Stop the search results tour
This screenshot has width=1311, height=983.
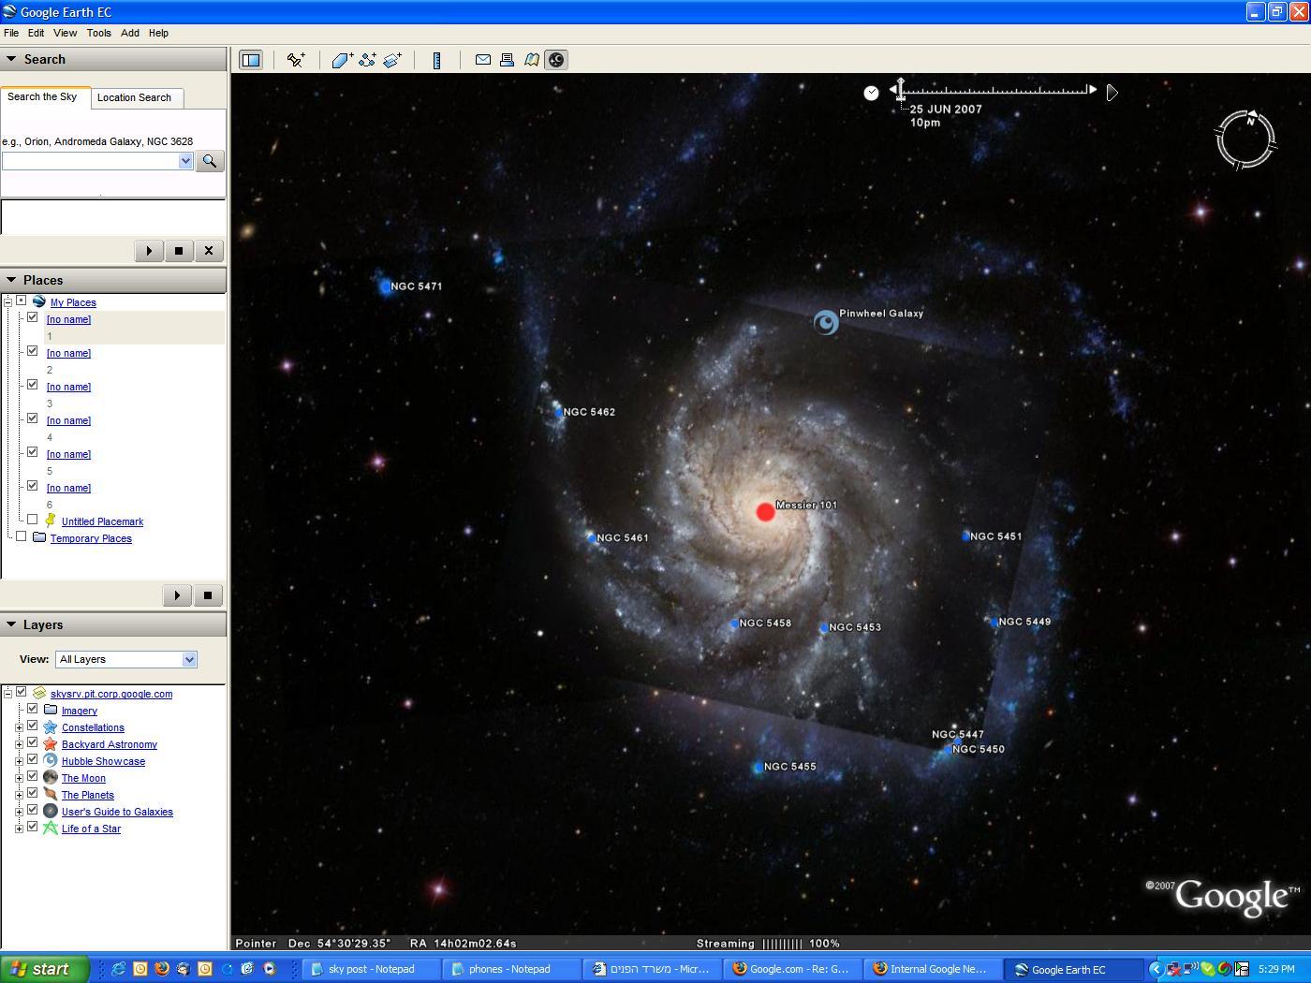tap(179, 251)
